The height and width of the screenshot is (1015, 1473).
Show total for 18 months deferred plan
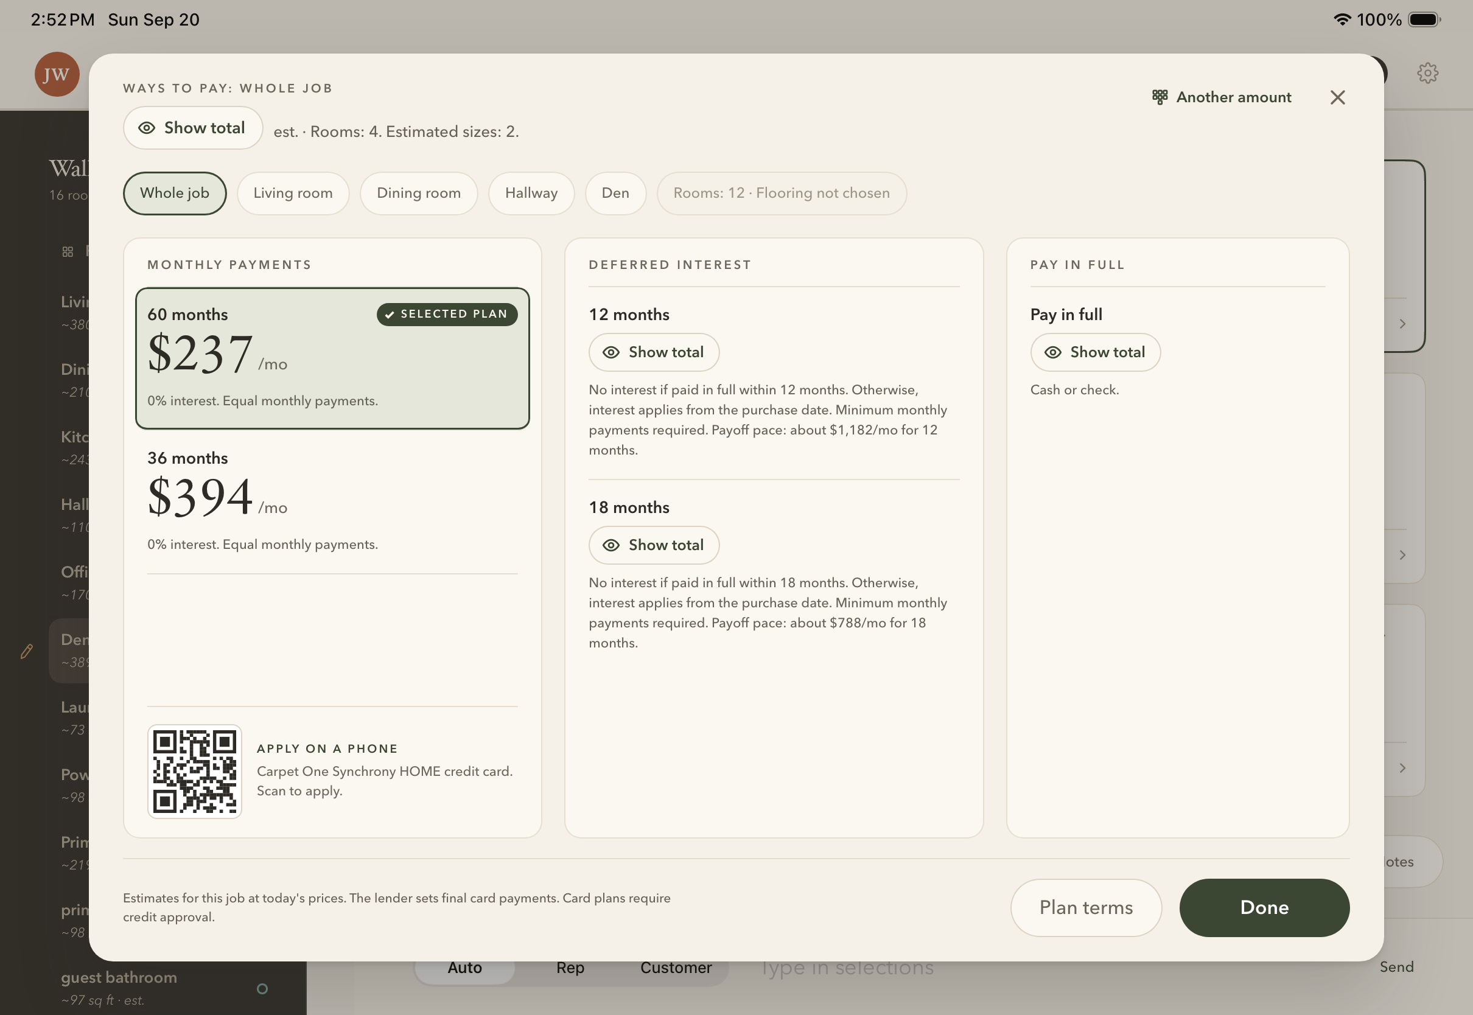click(x=654, y=545)
